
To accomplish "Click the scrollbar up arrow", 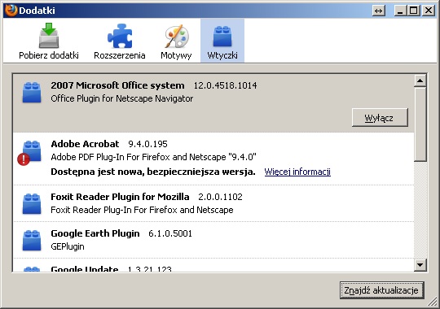I will click(420, 81).
